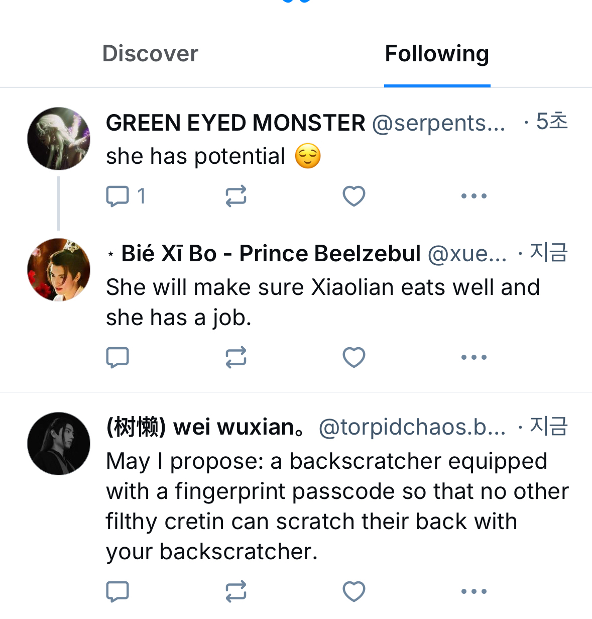This screenshot has height=619, width=592.
Task: Like Prince Beelzebul's Xiaolian post
Action: [x=353, y=357]
